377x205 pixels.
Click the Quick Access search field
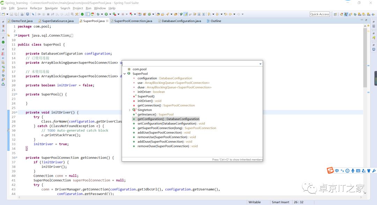coord(319,14)
